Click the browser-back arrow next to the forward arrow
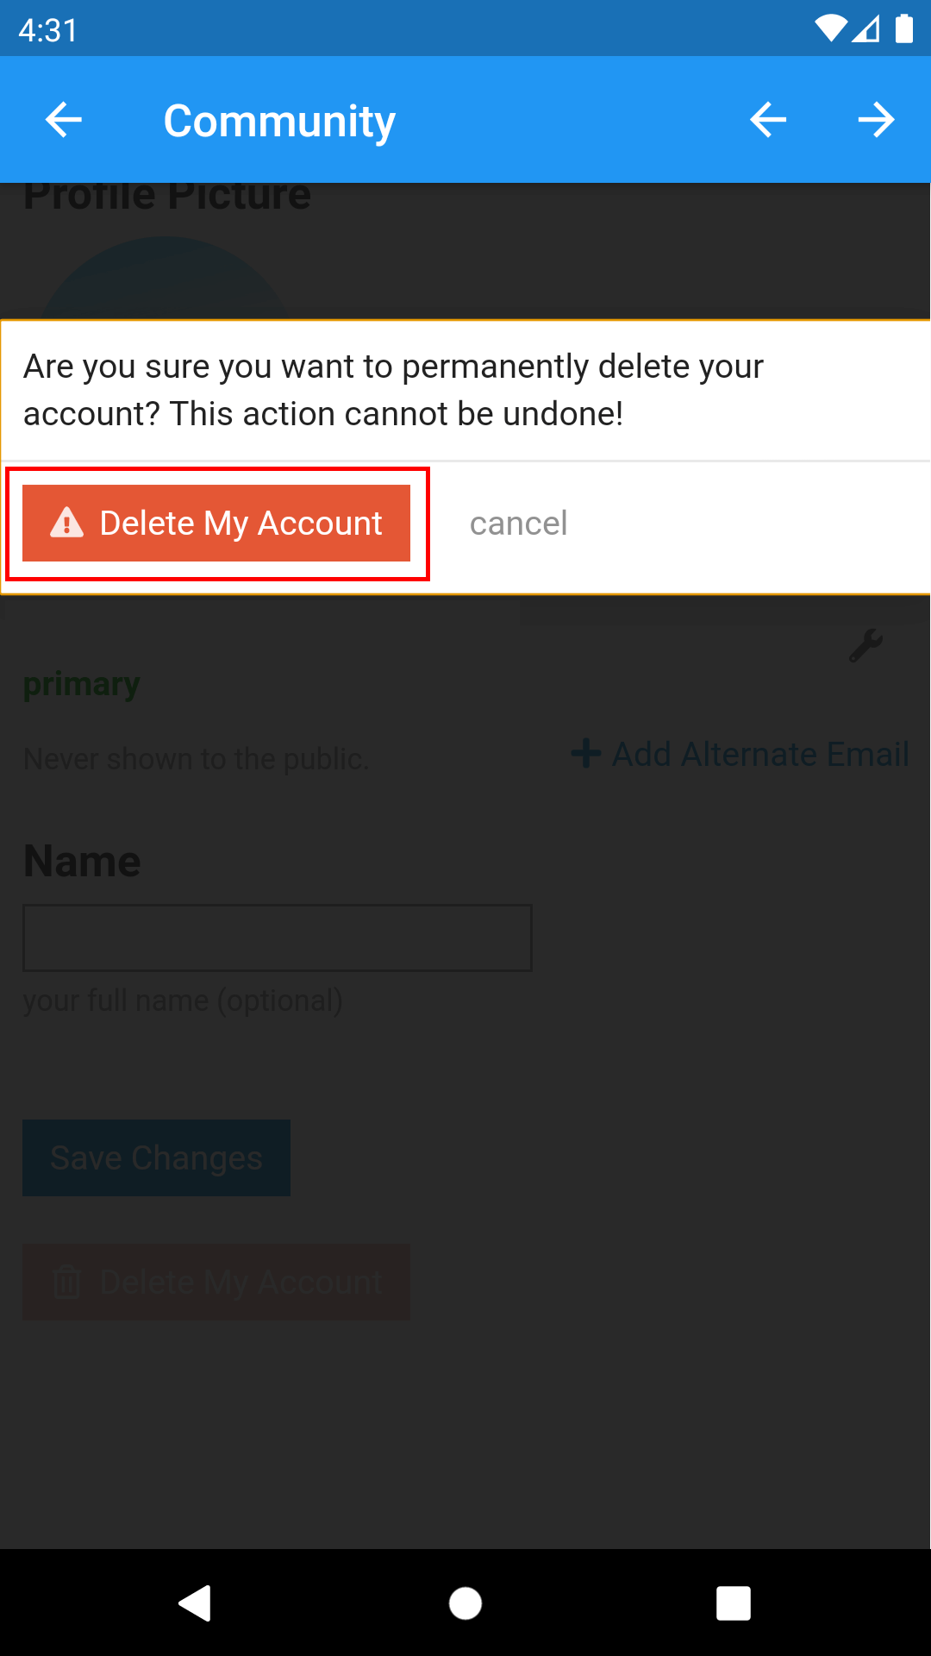931x1656 pixels. pyautogui.click(x=768, y=120)
